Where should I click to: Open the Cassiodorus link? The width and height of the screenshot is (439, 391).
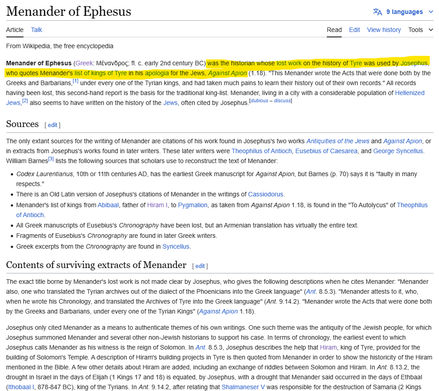[x=265, y=194]
